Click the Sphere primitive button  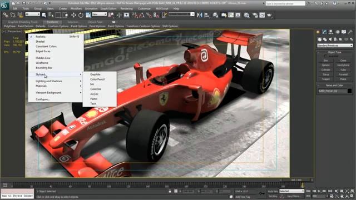click(x=325, y=65)
